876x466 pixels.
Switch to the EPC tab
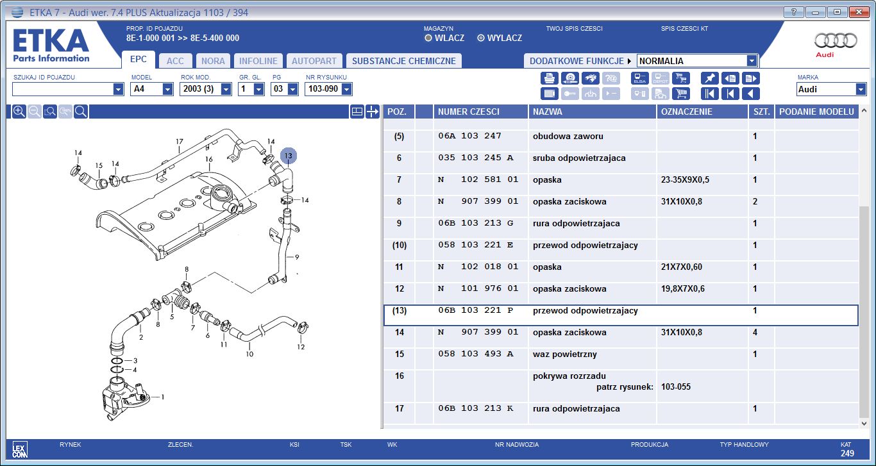[139, 60]
